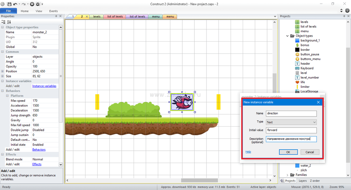The width and height of the screenshot is (351, 190).
Task: Collapse the Effects section
Action: 3,154
